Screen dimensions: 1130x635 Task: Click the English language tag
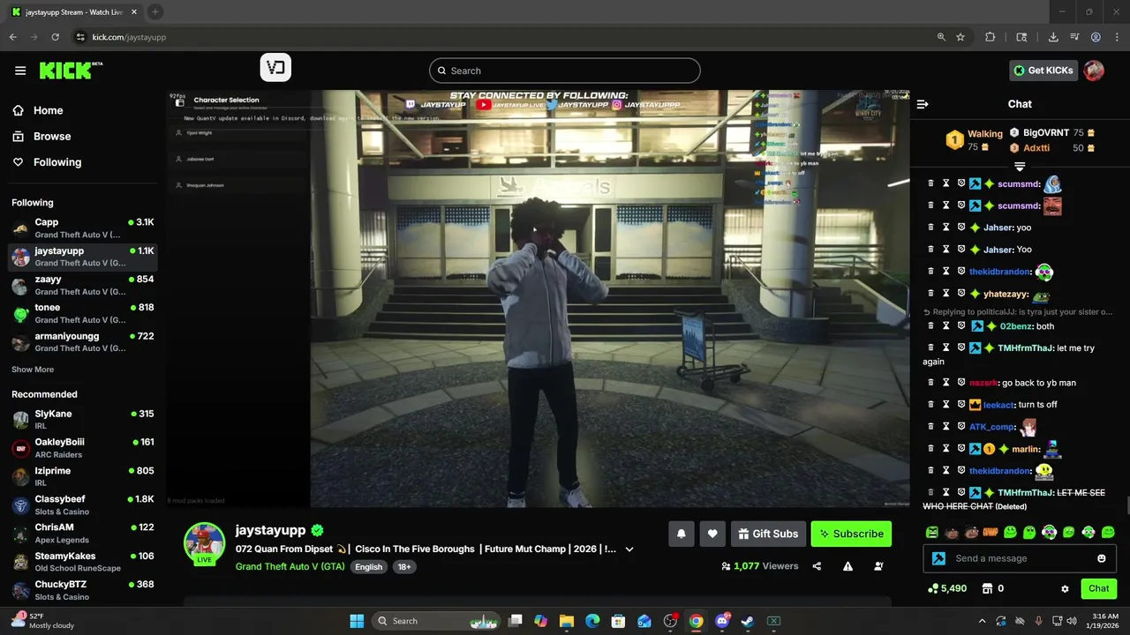click(x=368, y=567)
